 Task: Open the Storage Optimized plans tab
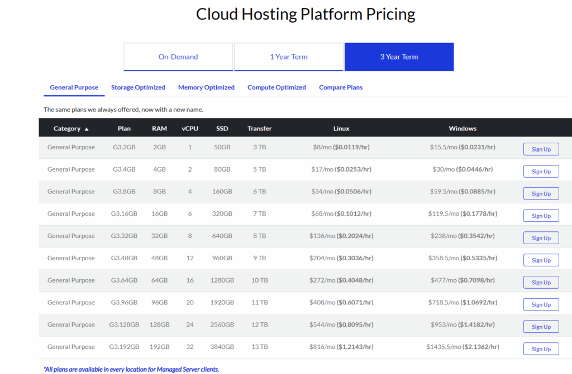[138, 88]
